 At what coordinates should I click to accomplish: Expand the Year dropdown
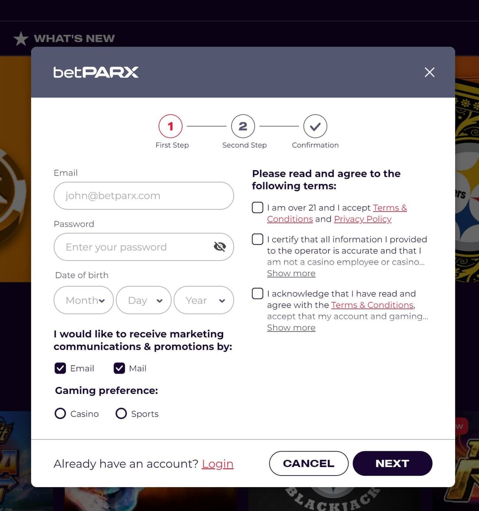[204, 300]
